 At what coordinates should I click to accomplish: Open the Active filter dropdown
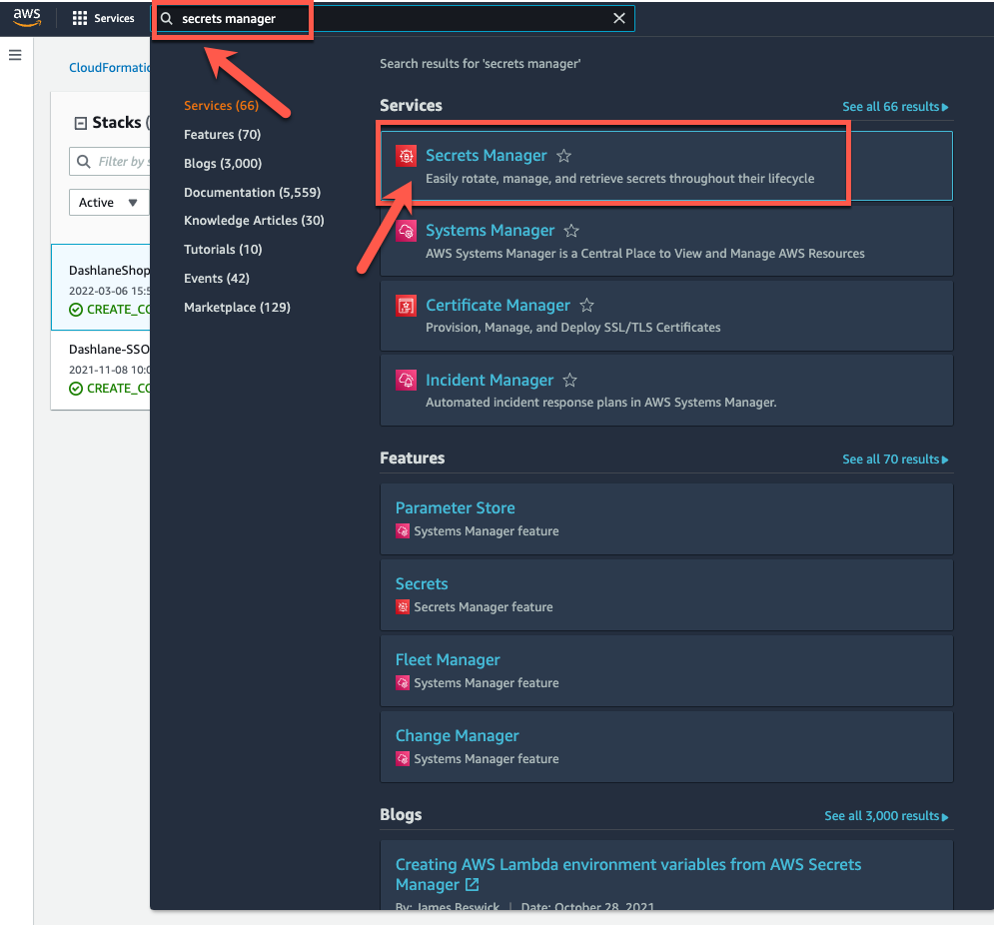point(108,203)
